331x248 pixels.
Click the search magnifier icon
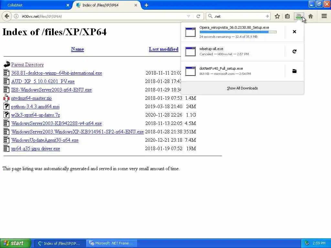[x=210, y=16]
